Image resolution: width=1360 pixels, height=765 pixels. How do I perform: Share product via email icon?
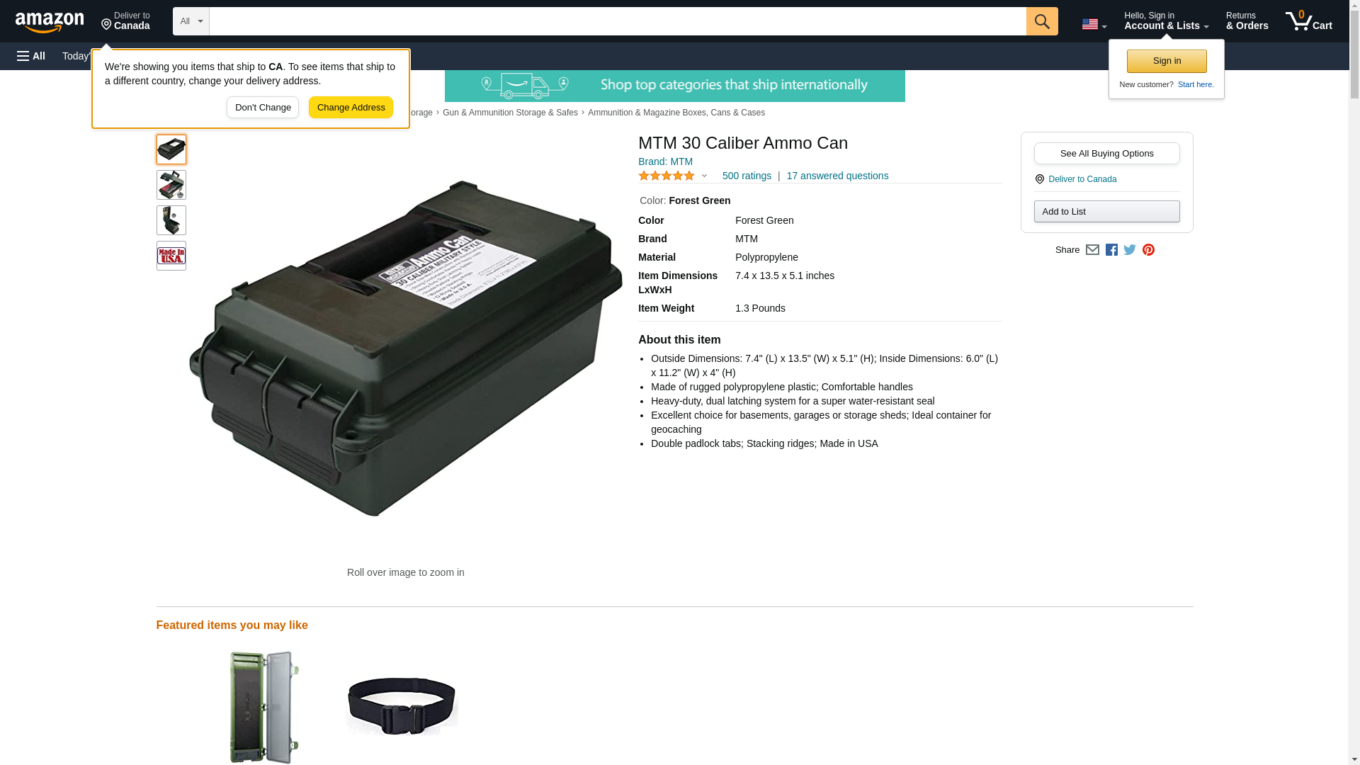point(1092,249)
